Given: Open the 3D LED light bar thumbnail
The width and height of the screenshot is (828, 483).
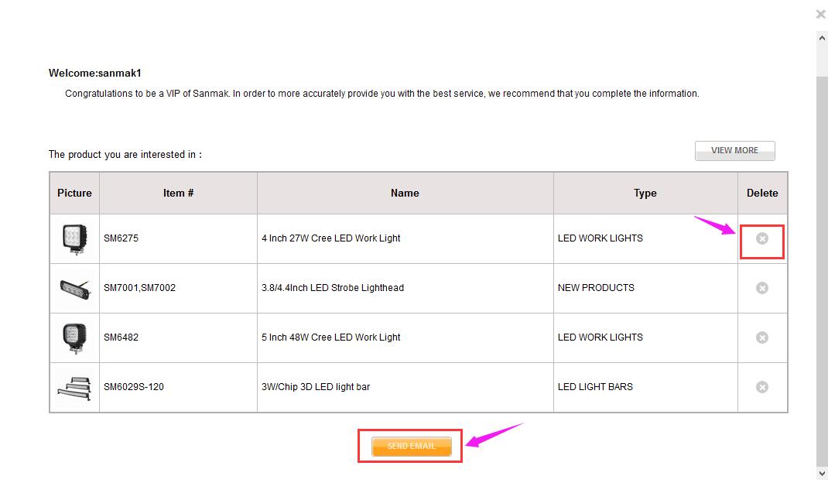Looking at the screenshot, I should [x=74, y=388].
